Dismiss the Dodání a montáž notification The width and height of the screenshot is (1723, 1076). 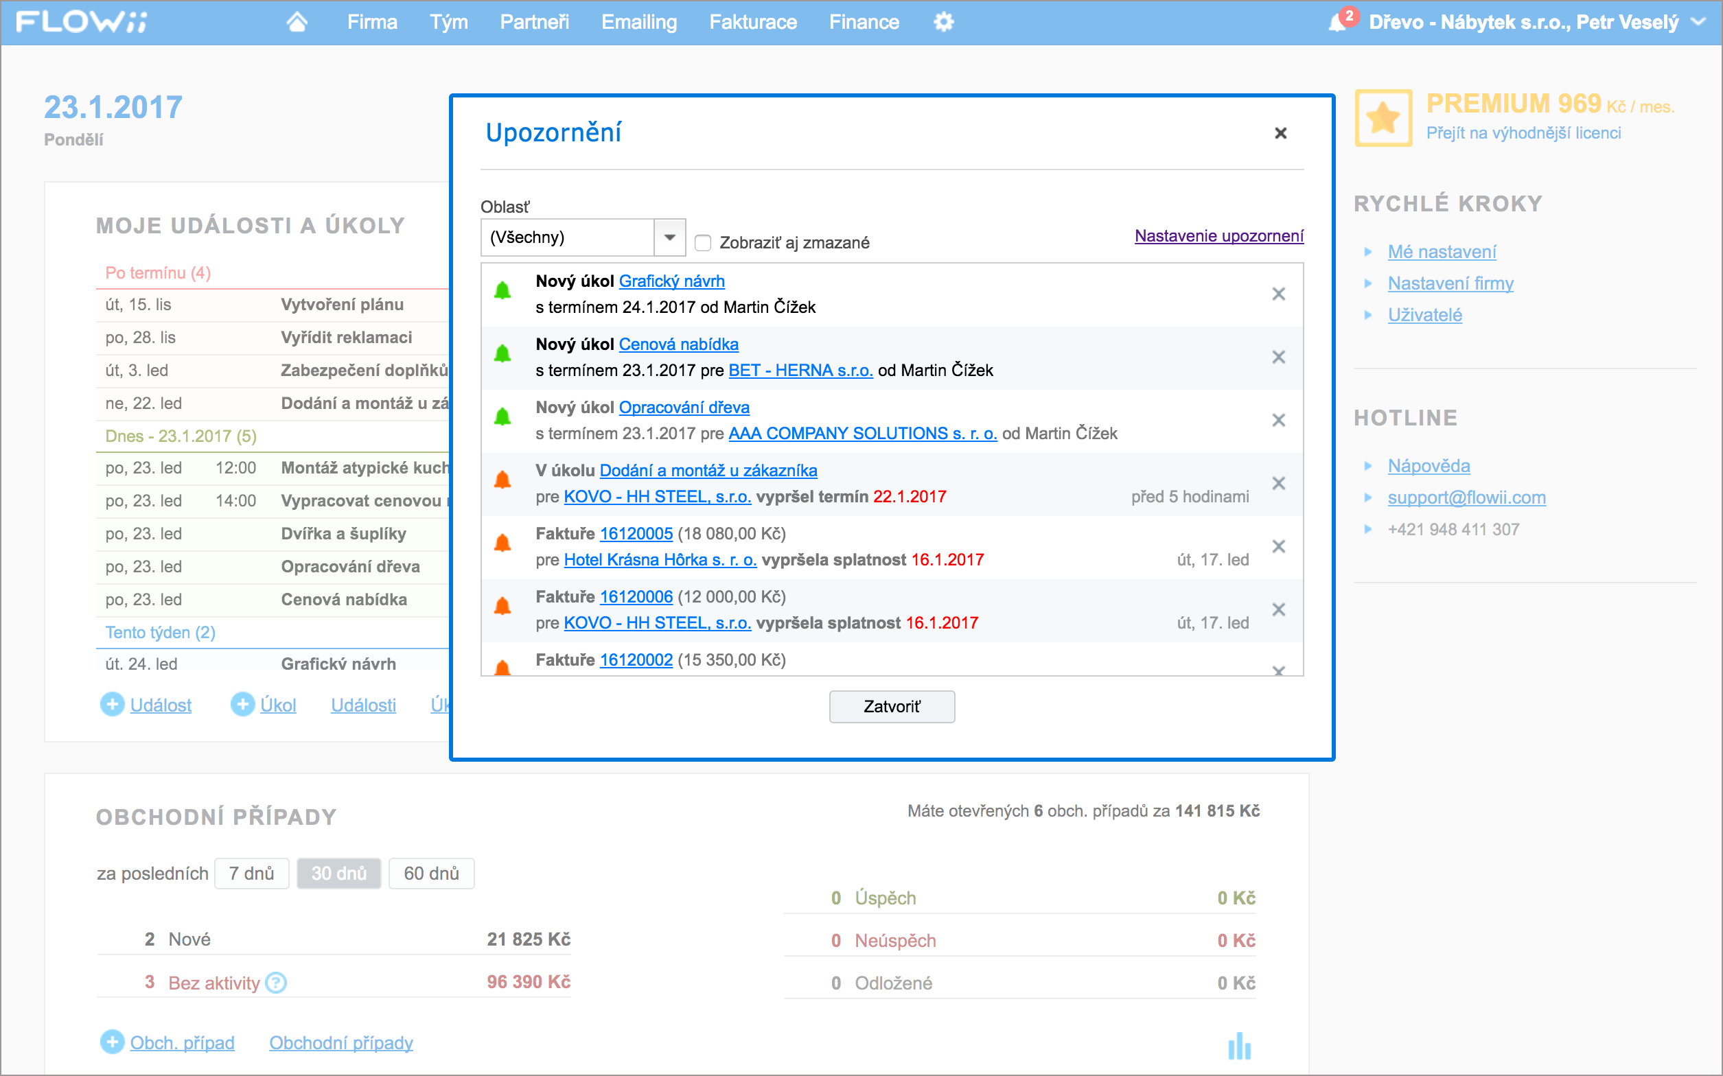pyautogui.click(x=1278, y=483)
